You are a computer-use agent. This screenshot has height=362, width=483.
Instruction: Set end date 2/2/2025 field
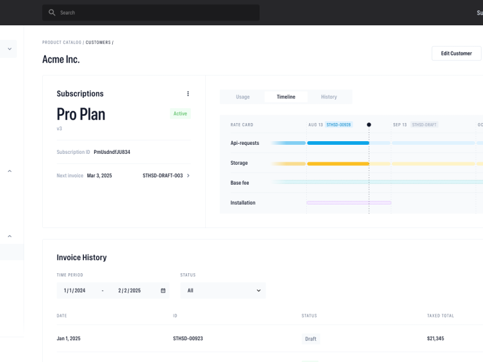129,290
